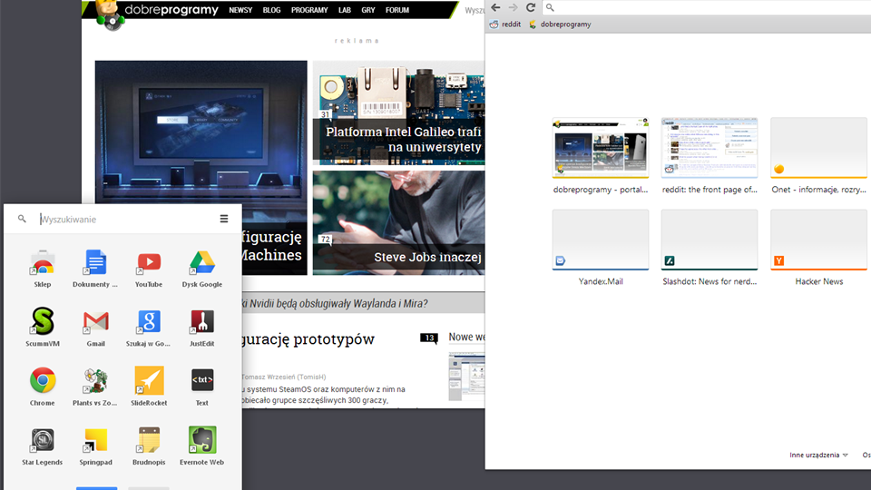Click the launcher search magnifier icon
This screenshot has width=871, height=490.
22,219
